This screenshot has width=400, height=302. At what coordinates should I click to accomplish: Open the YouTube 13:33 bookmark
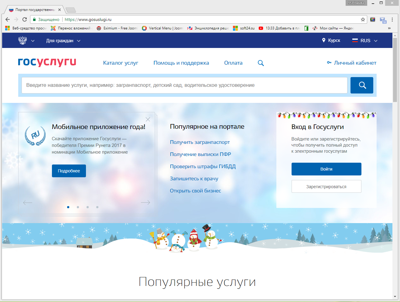(x=279, y=28)
